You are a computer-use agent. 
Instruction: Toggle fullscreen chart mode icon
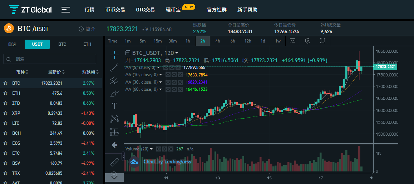(322, 41)
